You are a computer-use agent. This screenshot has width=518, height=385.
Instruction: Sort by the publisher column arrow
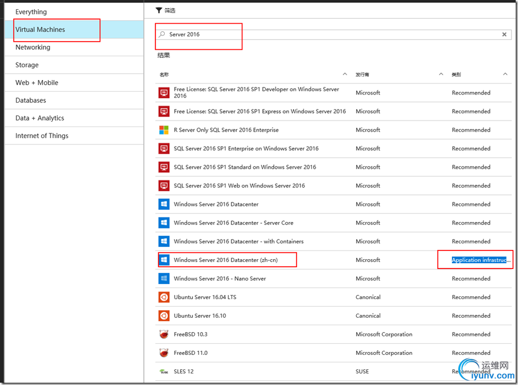pyautogui.click(x=441, y=74)
